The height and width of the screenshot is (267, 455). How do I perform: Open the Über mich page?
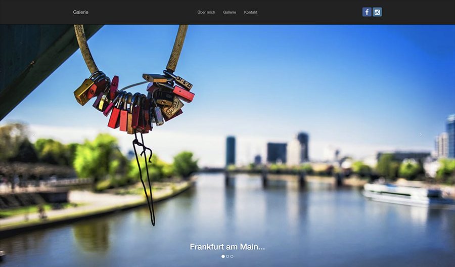[206, 12]
